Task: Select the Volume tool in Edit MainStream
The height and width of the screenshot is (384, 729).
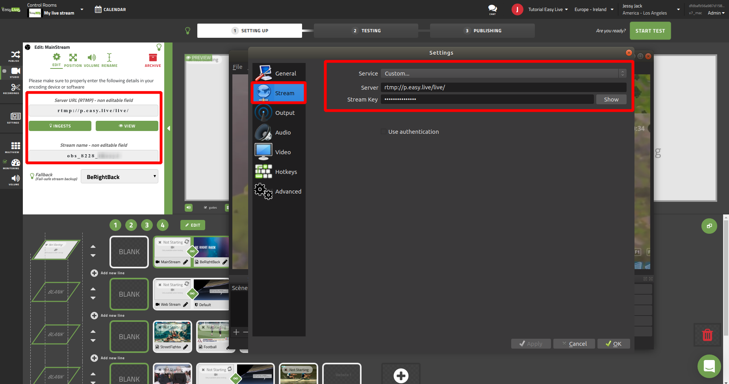Action: click(x=91, y=60)
